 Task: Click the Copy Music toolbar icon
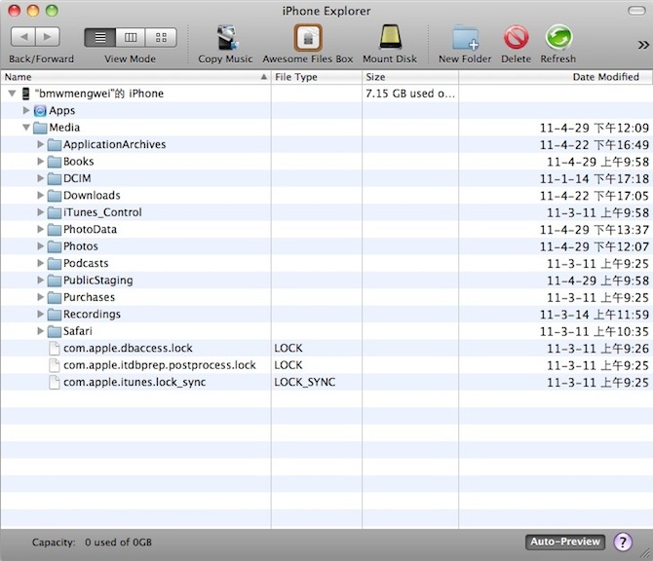[226, 37]
